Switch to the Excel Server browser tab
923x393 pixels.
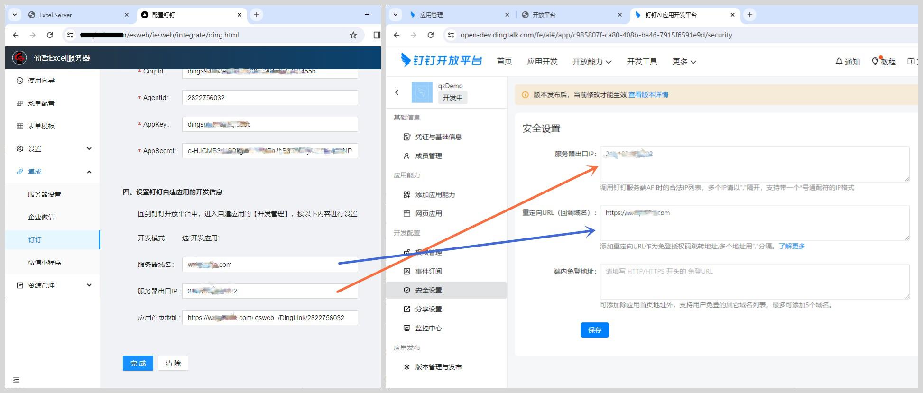[x=78, y=15]
